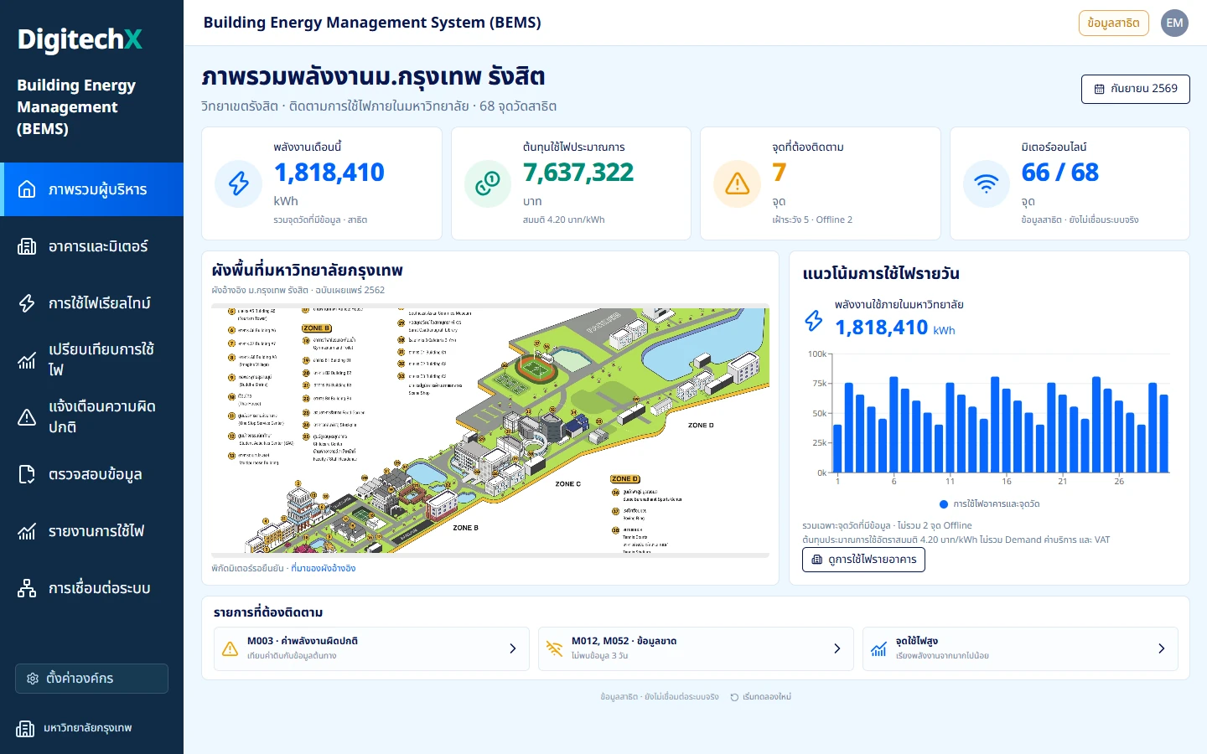The width and height of the screenshot is (1207, 754).
Task: Click the warning icon beside M003 alert
Action: coord(230,648)
